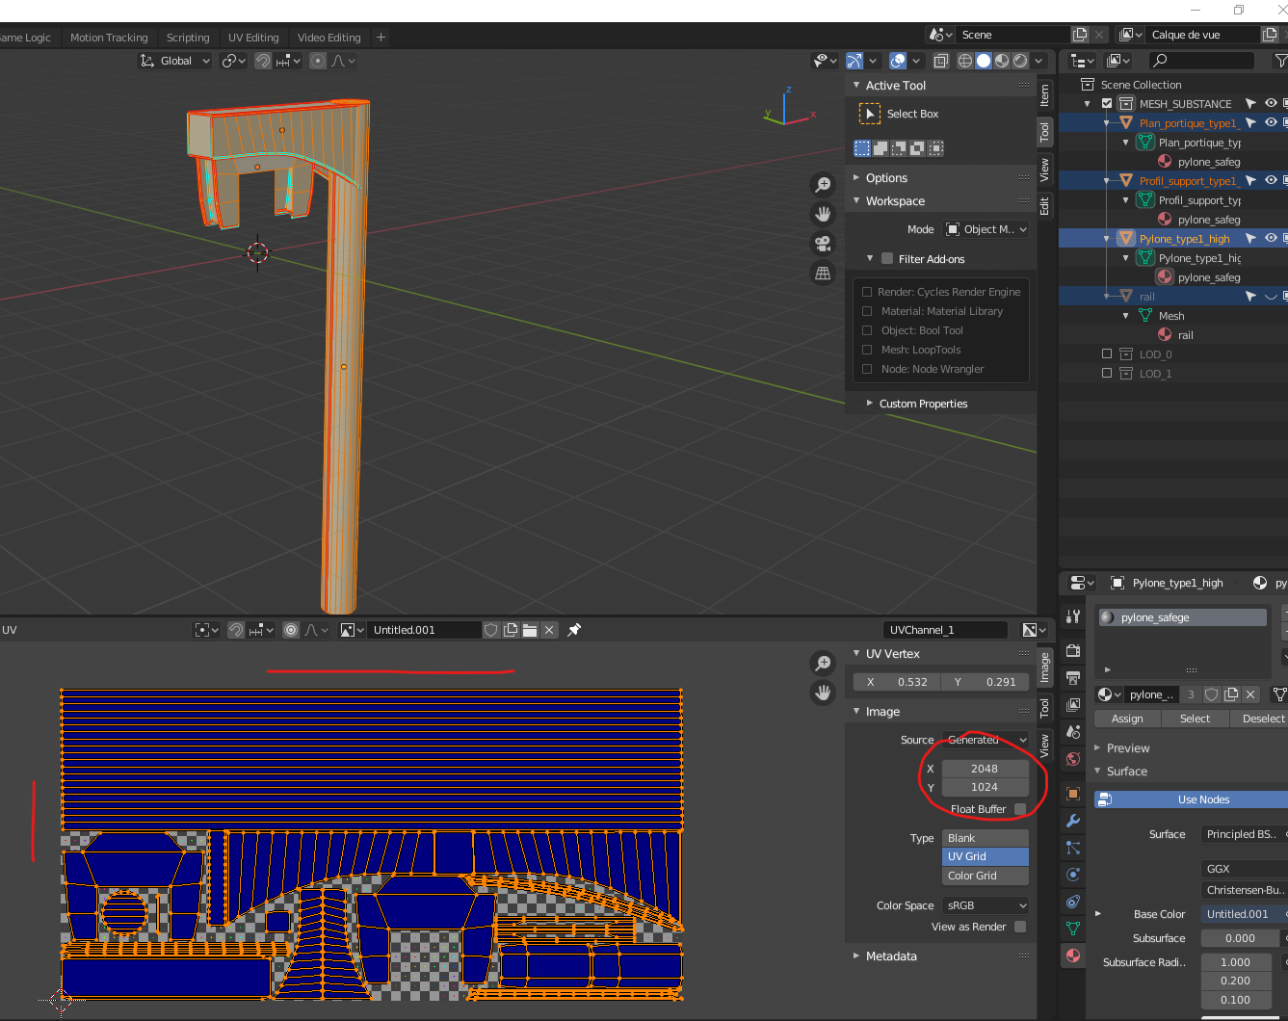The height and width of the screenshot is (1021, 1288).
Task: Open the image Source dropdown
Action: [986, 740]
